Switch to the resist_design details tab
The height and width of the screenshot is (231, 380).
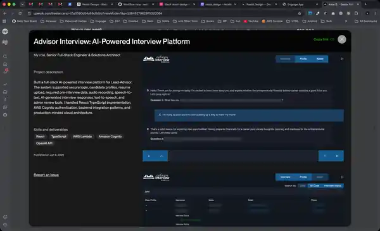click(218, 4)
